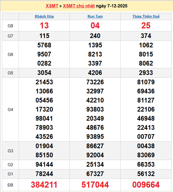This screenshot has height=192, width=173.
Task: Open the Thừa Thiên Huế province link
Action: click(146, 17)
